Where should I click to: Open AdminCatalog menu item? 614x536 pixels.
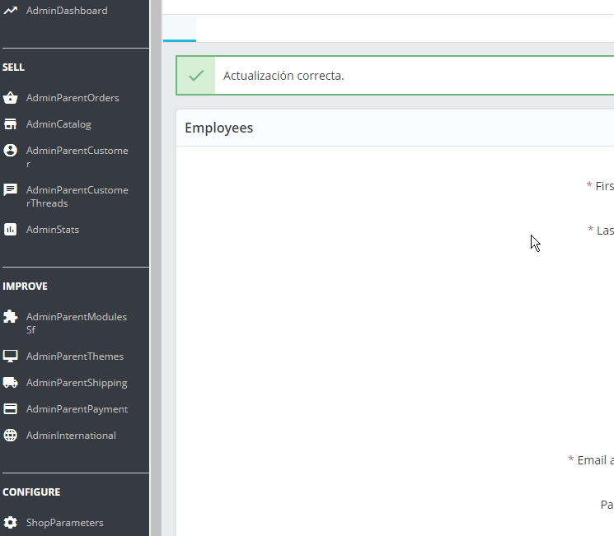pyautogui.click(x=59, y=124)
